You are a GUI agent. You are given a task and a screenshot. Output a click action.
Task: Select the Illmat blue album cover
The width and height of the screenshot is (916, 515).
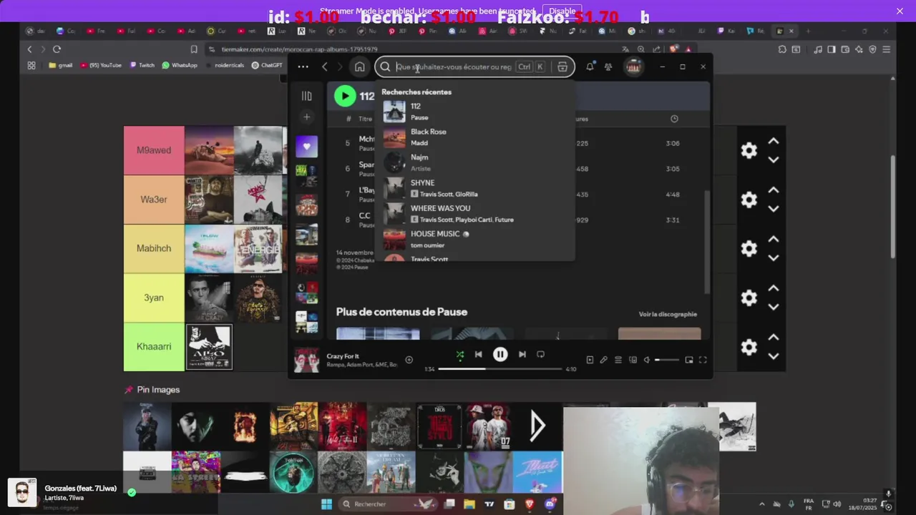(x=537, y=472)
